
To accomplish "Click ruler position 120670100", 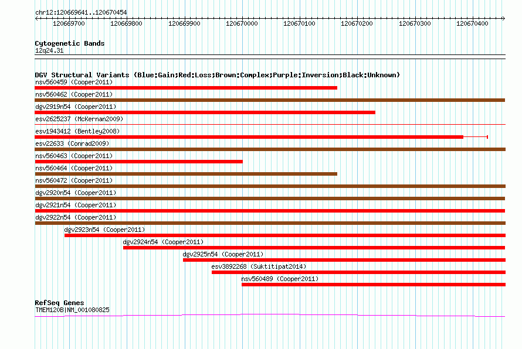I will [x=300, y=23].
